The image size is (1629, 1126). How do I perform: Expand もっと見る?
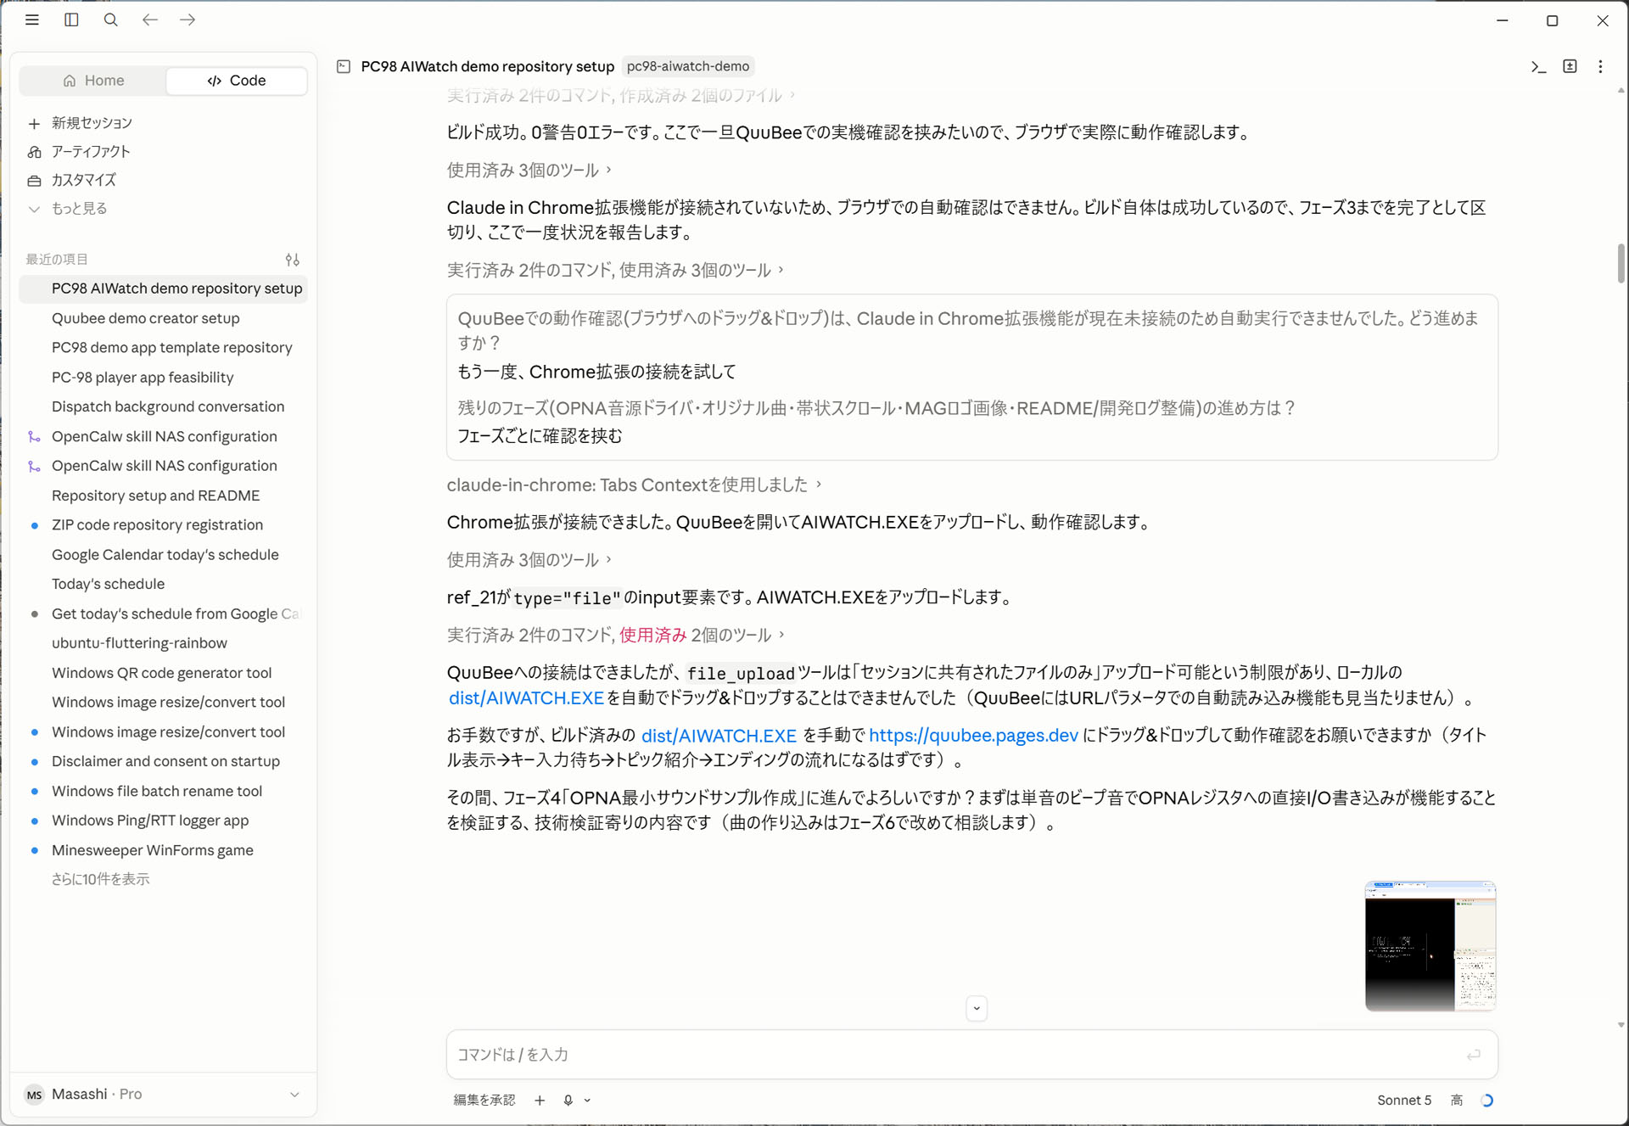(79, 209)
